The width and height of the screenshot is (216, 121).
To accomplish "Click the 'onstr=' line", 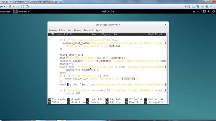I will pyautogui.click(x=94, y=58).
